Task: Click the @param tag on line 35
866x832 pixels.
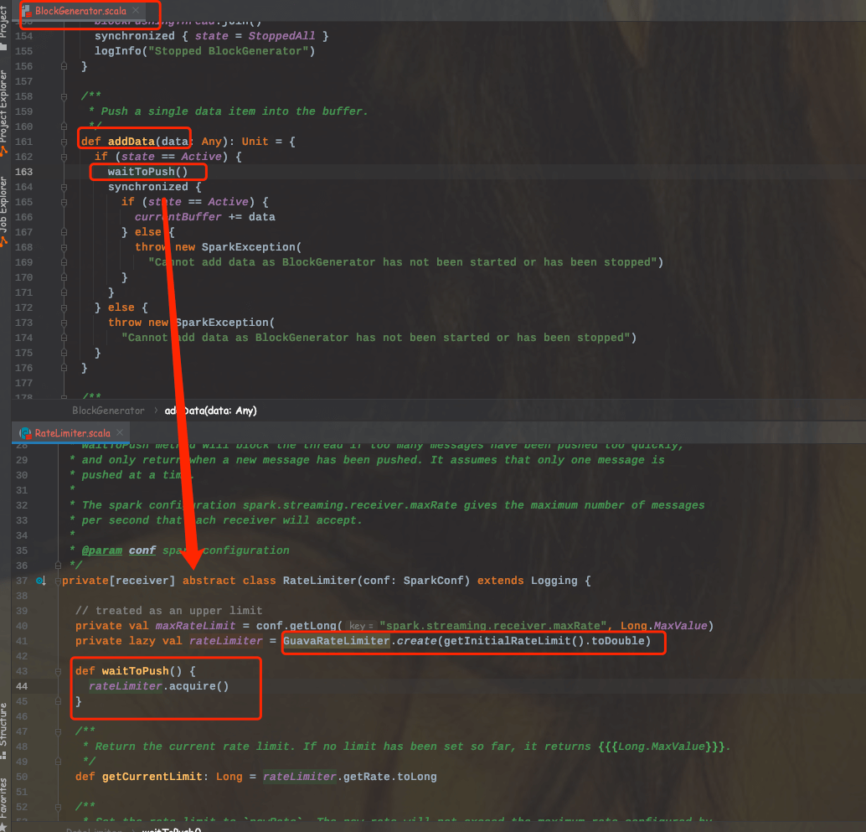Action: 101,550
